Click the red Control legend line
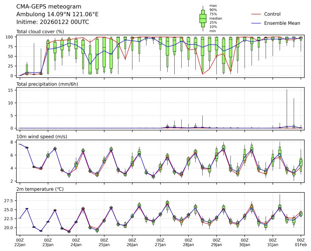Screen dimensions: 311x251 256,14
